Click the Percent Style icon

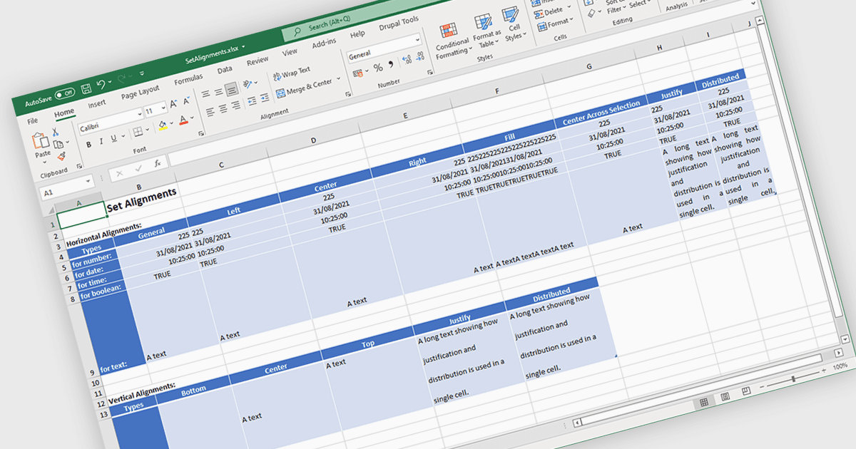point(378,68)
